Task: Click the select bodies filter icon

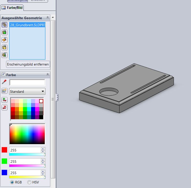Action: click(x=5, y=47)
